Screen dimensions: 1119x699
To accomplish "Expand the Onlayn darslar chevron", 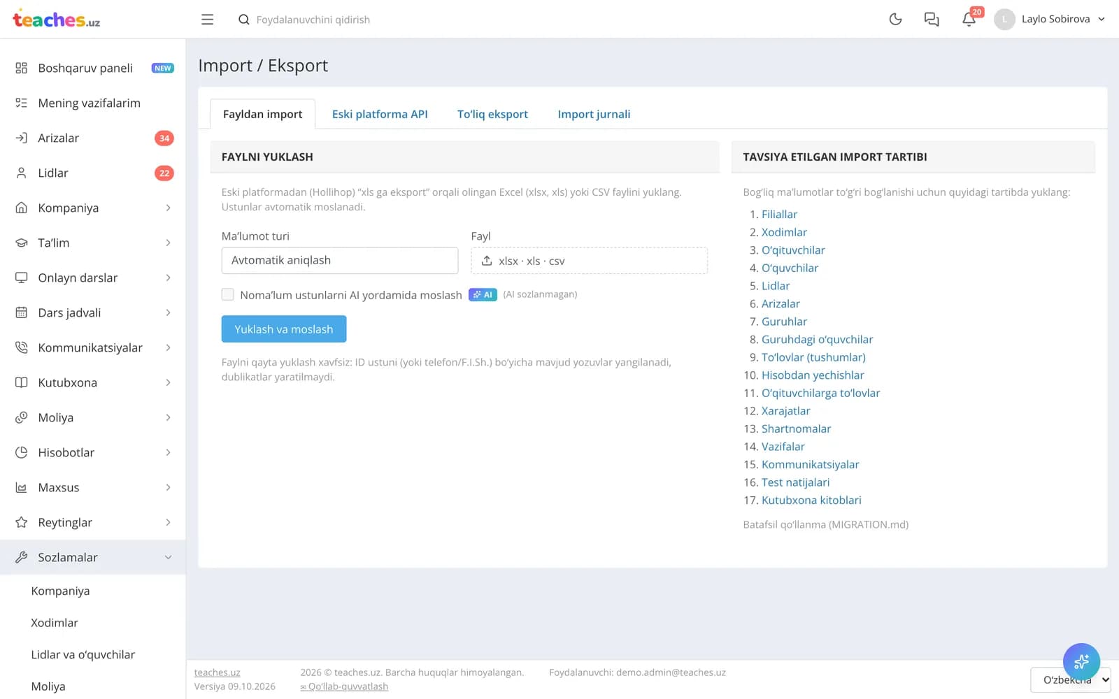I will (169, 278).
